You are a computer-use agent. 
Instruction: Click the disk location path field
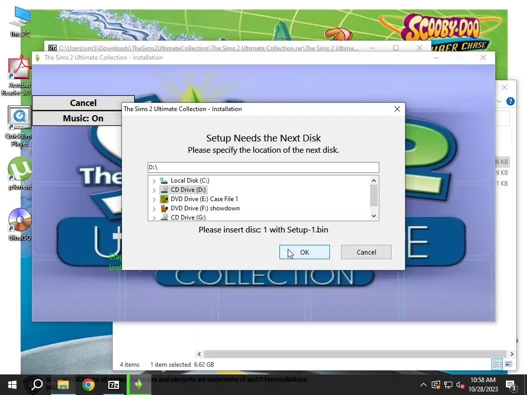[263, 167]
